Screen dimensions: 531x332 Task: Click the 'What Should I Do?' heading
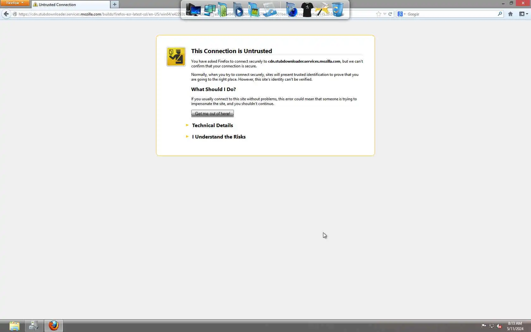[214, 89]
